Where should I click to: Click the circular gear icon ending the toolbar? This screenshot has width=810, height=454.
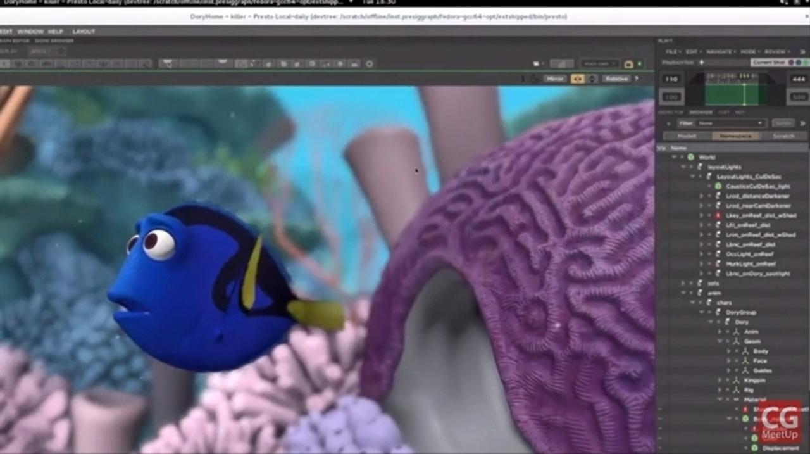click(x=370, y=64)
